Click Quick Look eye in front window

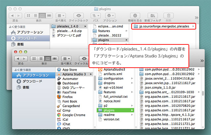tap(84, 59)
